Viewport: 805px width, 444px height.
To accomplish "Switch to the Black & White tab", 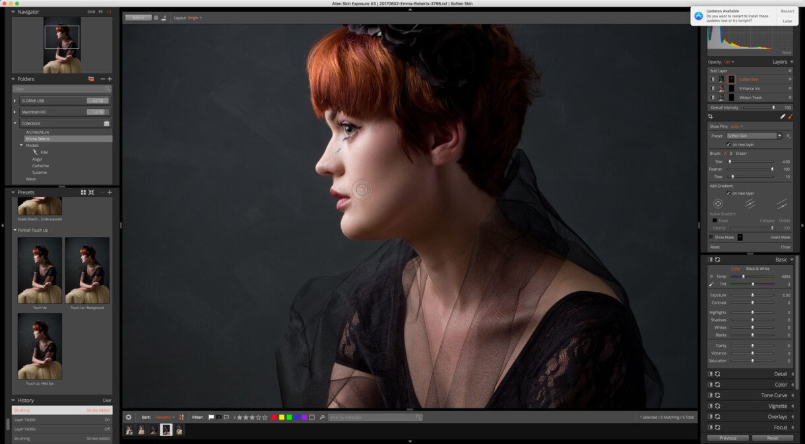I will (x=757, y=267).
